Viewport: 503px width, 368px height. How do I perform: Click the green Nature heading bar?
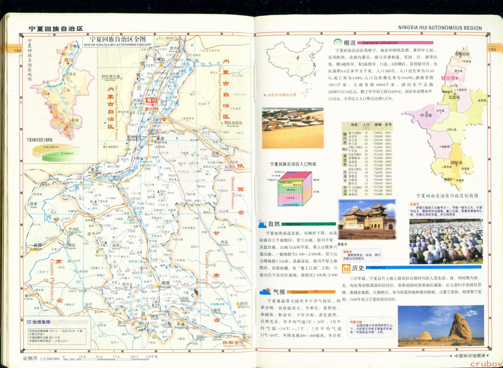click(x=309, y=224)
